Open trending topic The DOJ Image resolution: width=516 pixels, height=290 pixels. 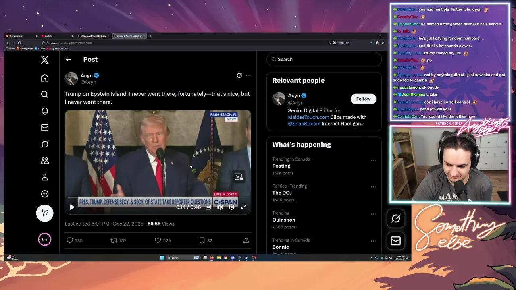(x=282, y=193)
